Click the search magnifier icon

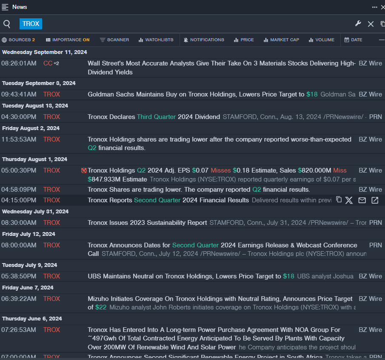(7, 24)
